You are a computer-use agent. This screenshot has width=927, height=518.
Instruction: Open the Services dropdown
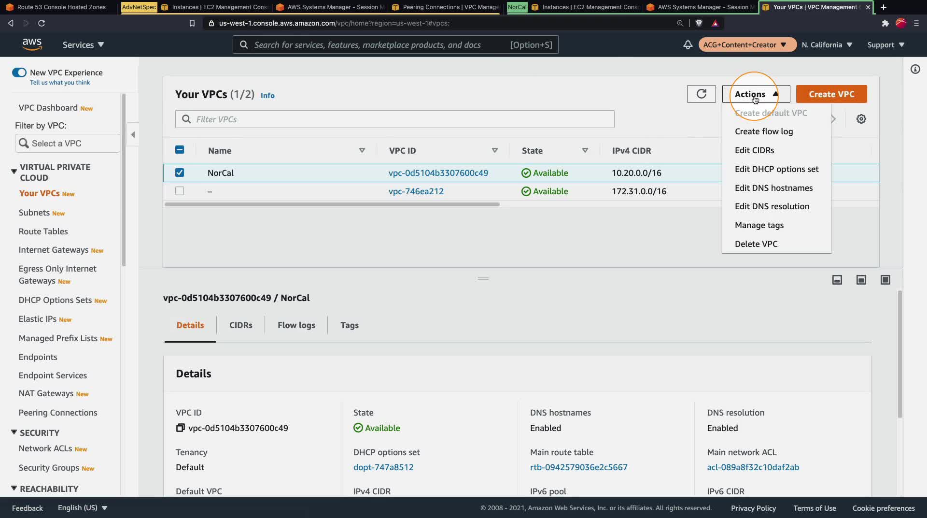(x=83, y=44)
